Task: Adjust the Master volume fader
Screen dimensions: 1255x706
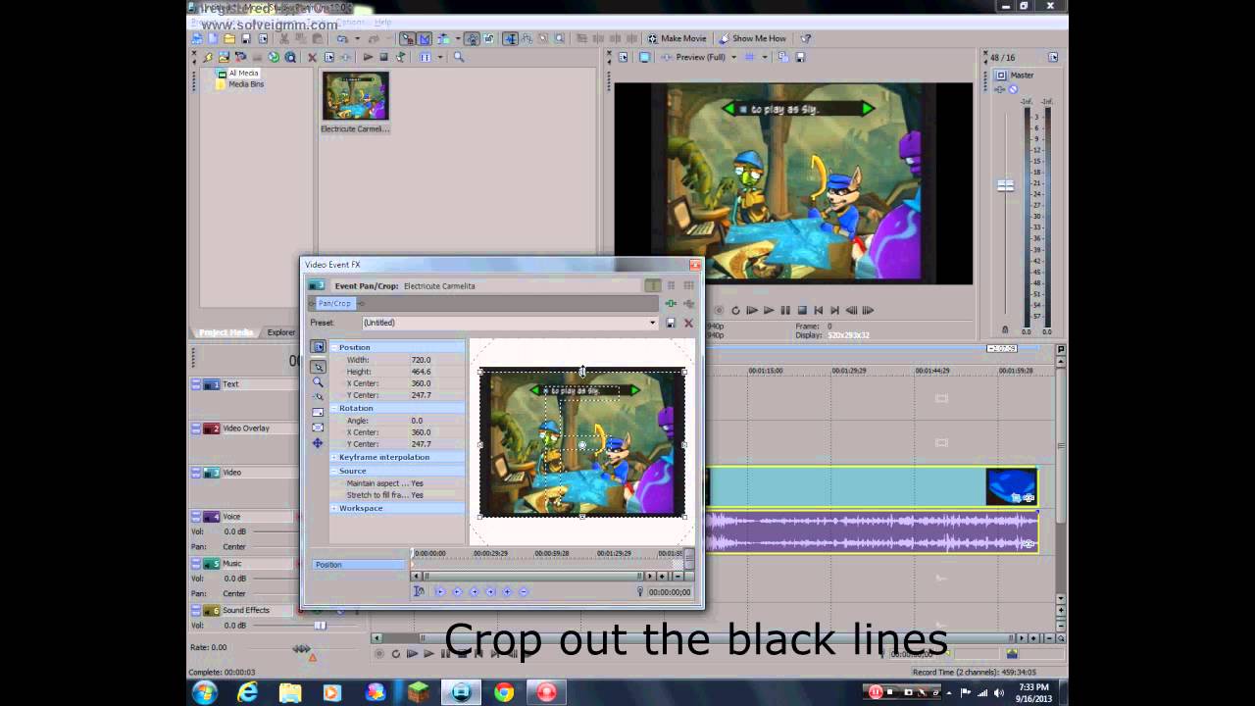Action: pyautogui.click(x=1005, y=185)
